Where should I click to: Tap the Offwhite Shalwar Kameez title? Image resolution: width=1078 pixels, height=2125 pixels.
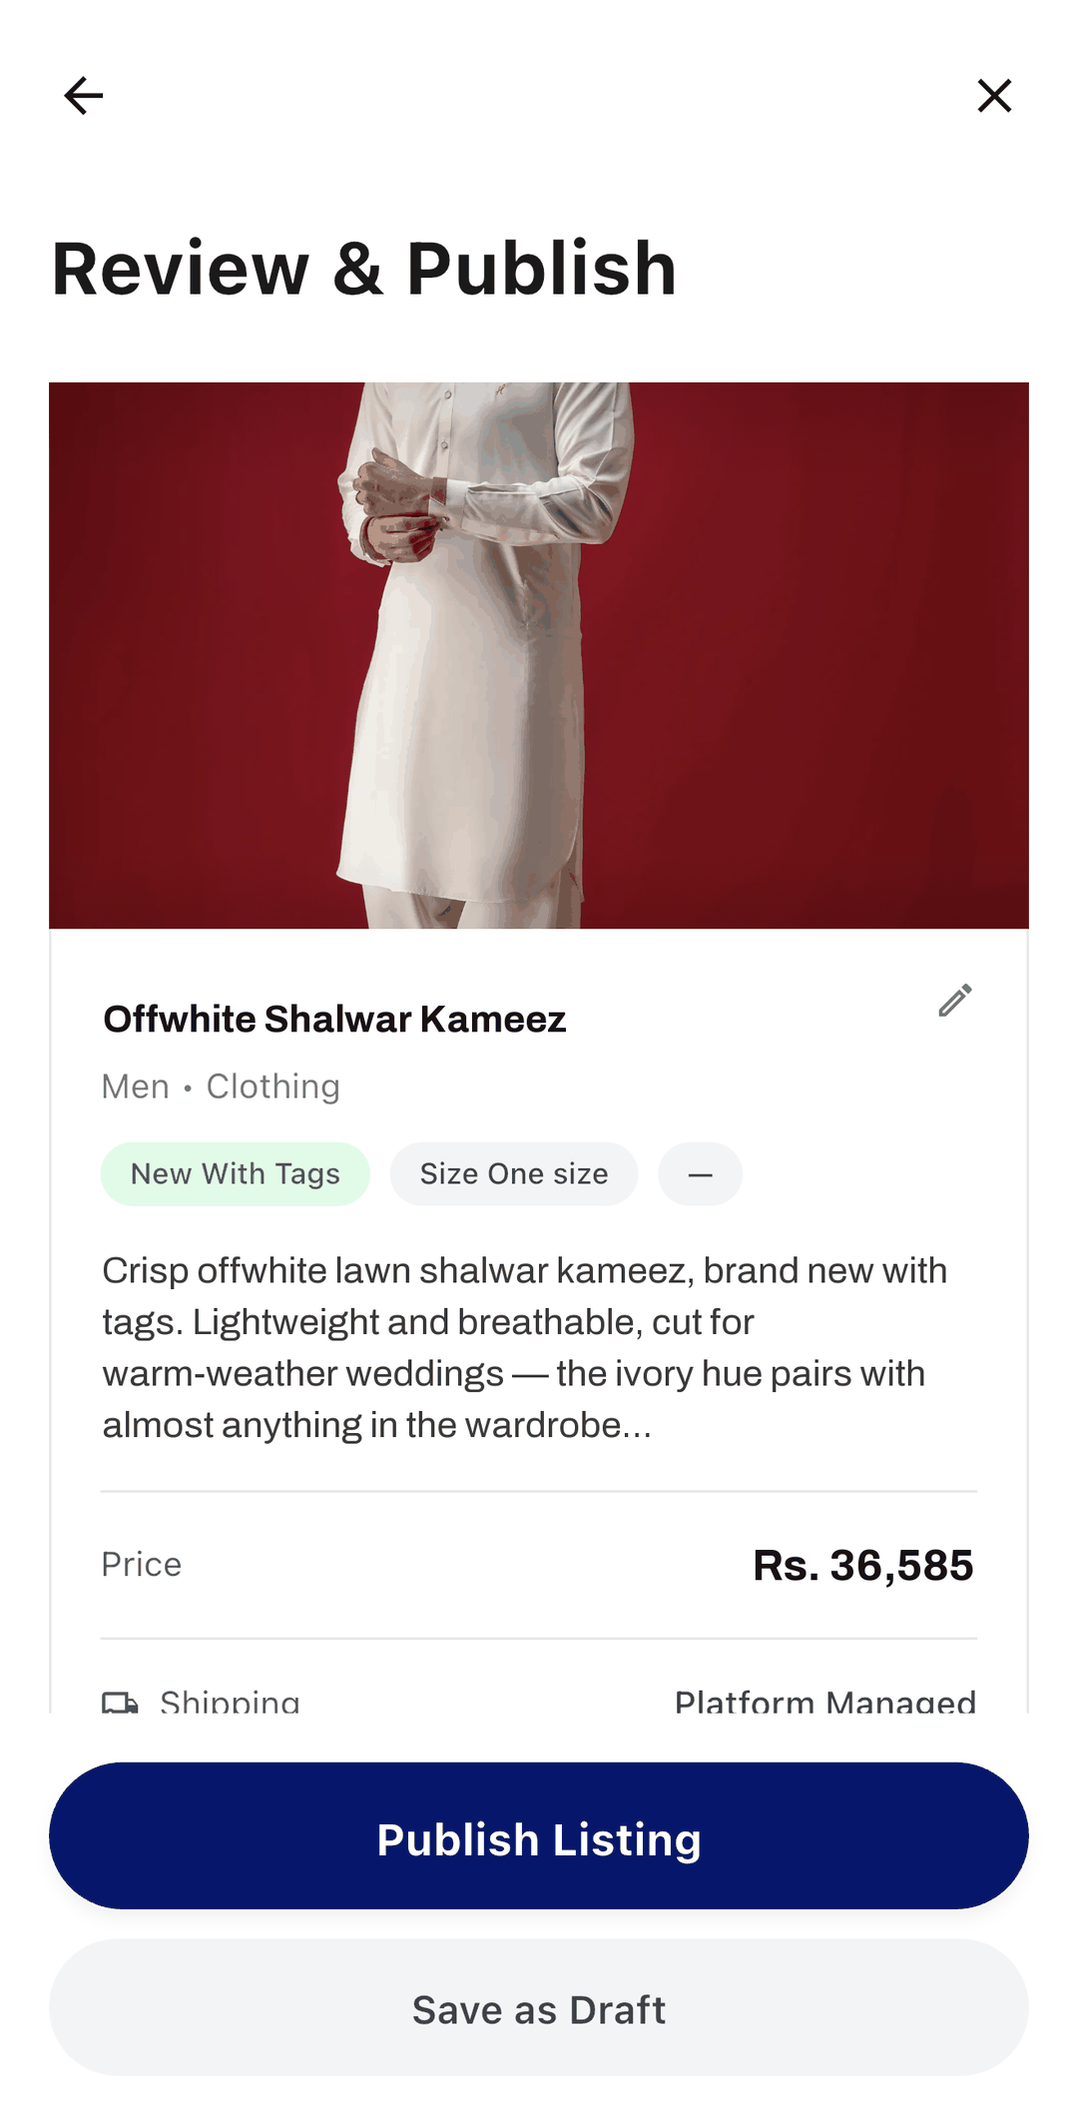[x=335, y=1020]
